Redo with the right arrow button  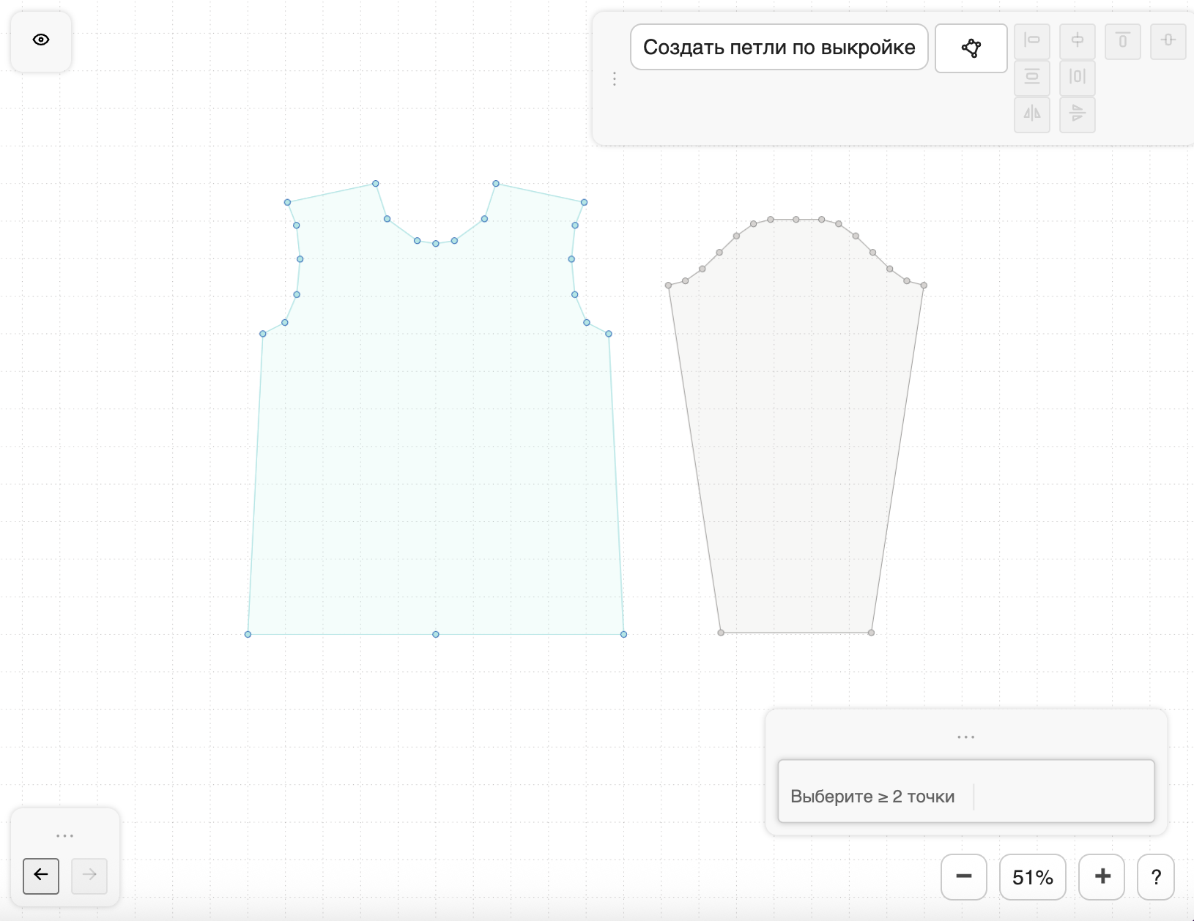89,875
